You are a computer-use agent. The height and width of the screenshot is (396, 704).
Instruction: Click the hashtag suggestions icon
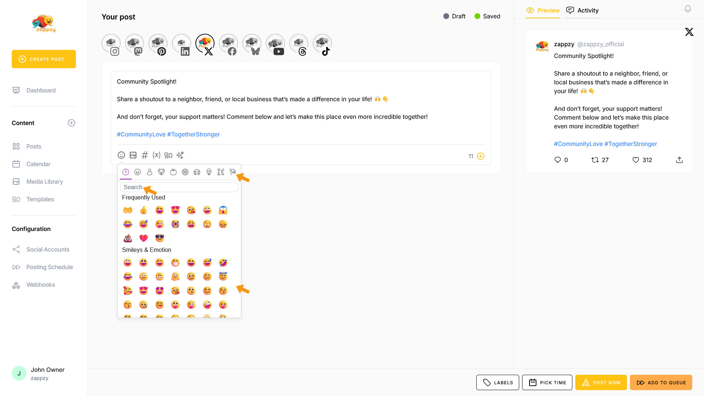coord(145,155)
